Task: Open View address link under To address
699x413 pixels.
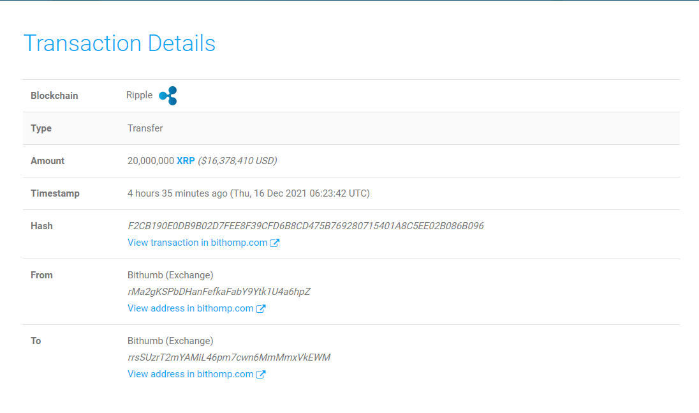Action: click(x=190, y=374)
